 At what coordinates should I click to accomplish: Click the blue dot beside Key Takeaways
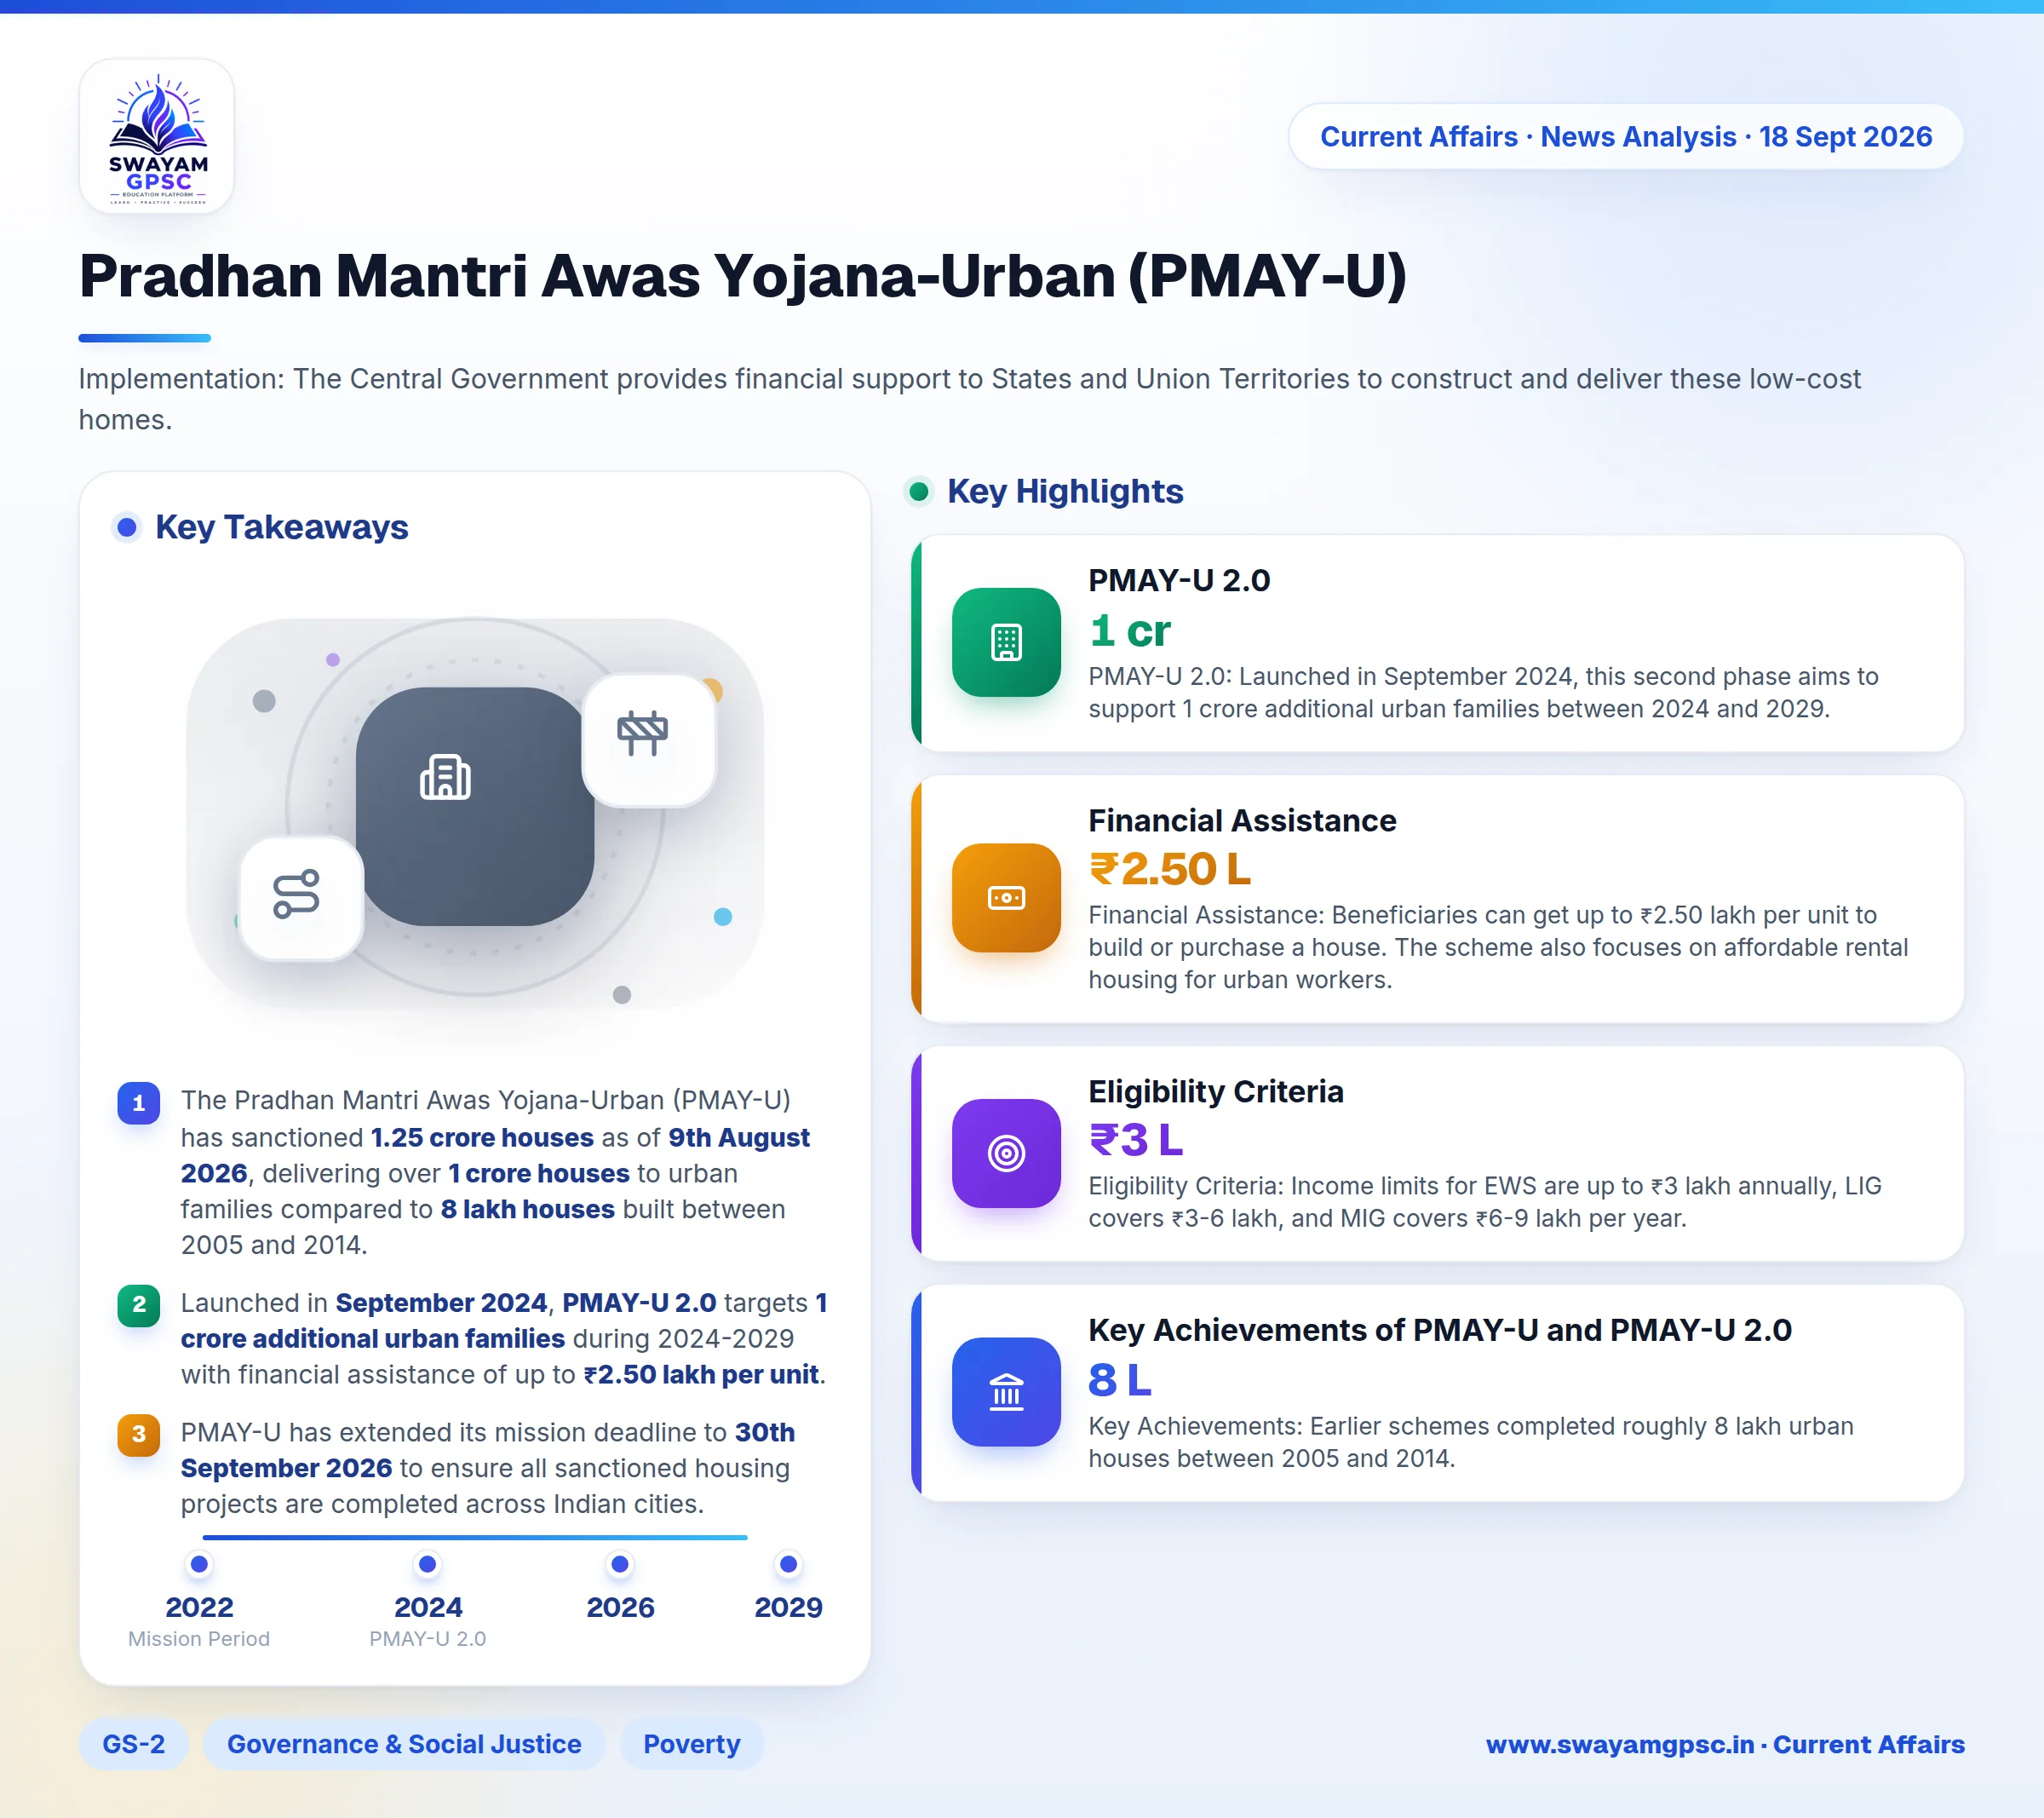127,527
